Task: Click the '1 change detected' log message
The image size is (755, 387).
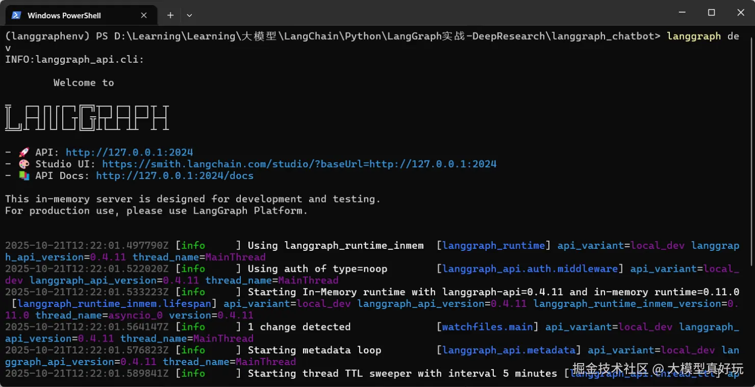Action: point(299,327)
